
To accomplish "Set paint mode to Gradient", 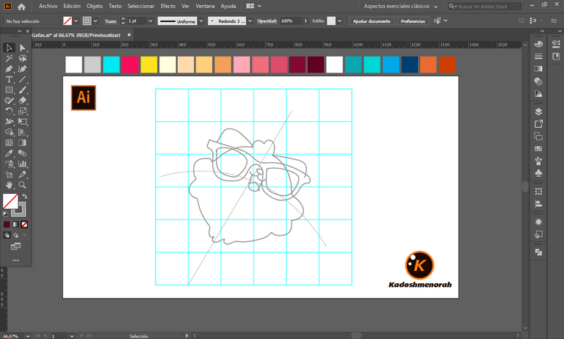I will [x=15, y=225].
